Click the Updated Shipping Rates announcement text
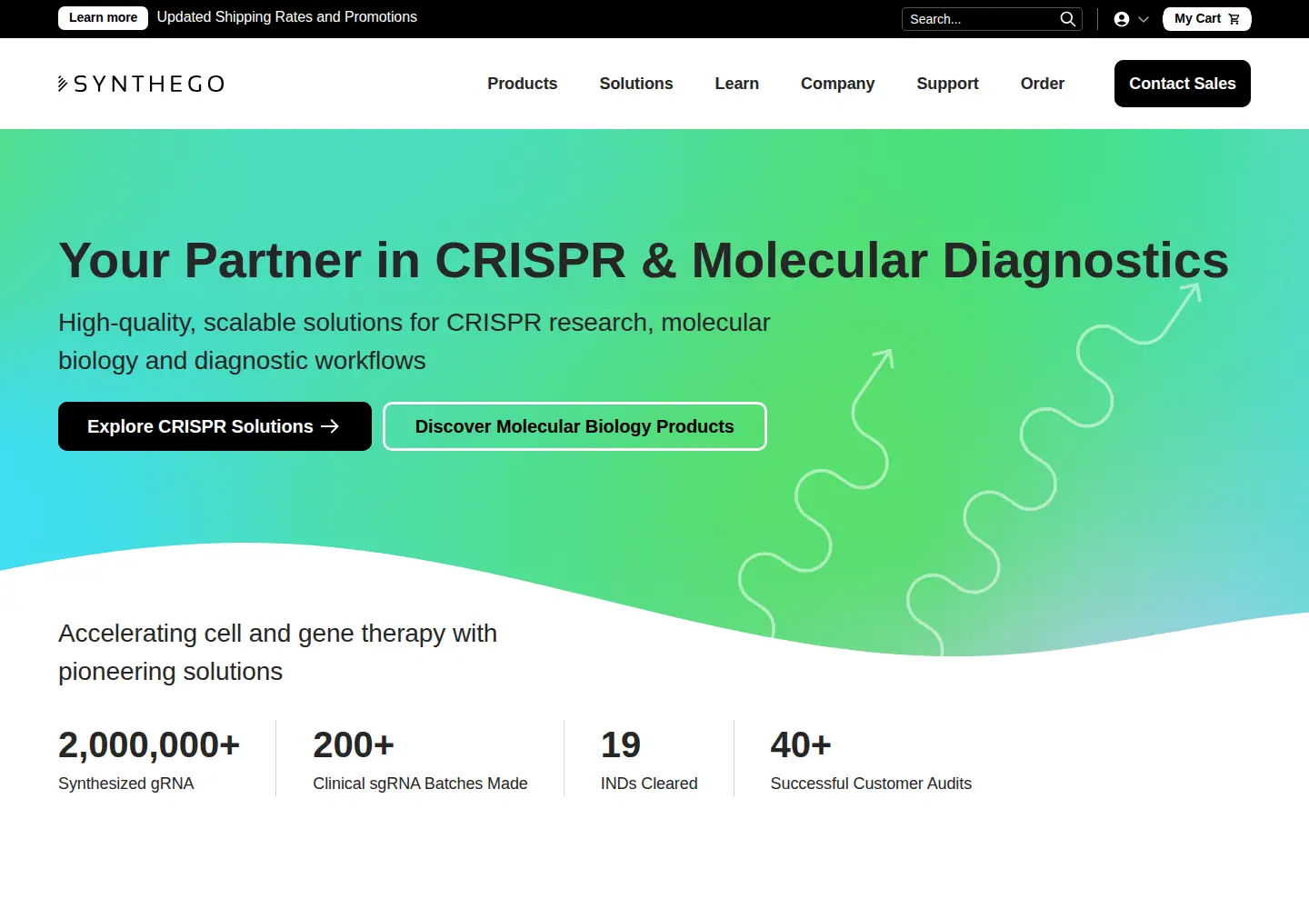The width and height of the screenshot is (1309, 909). coord(287,17)
